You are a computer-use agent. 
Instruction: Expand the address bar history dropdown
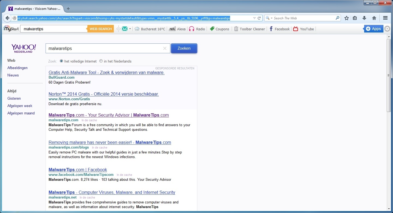[x=254, y=18]
